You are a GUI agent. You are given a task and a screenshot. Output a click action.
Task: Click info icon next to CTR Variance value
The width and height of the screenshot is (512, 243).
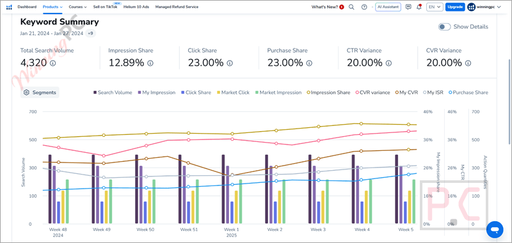point(388,63)
